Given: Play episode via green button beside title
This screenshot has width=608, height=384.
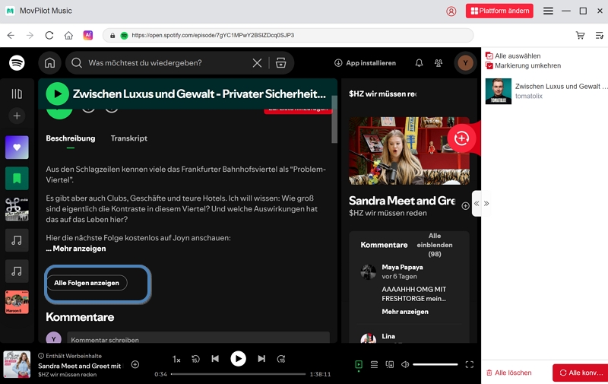Looking at the screenshot, I should [58, 94].
